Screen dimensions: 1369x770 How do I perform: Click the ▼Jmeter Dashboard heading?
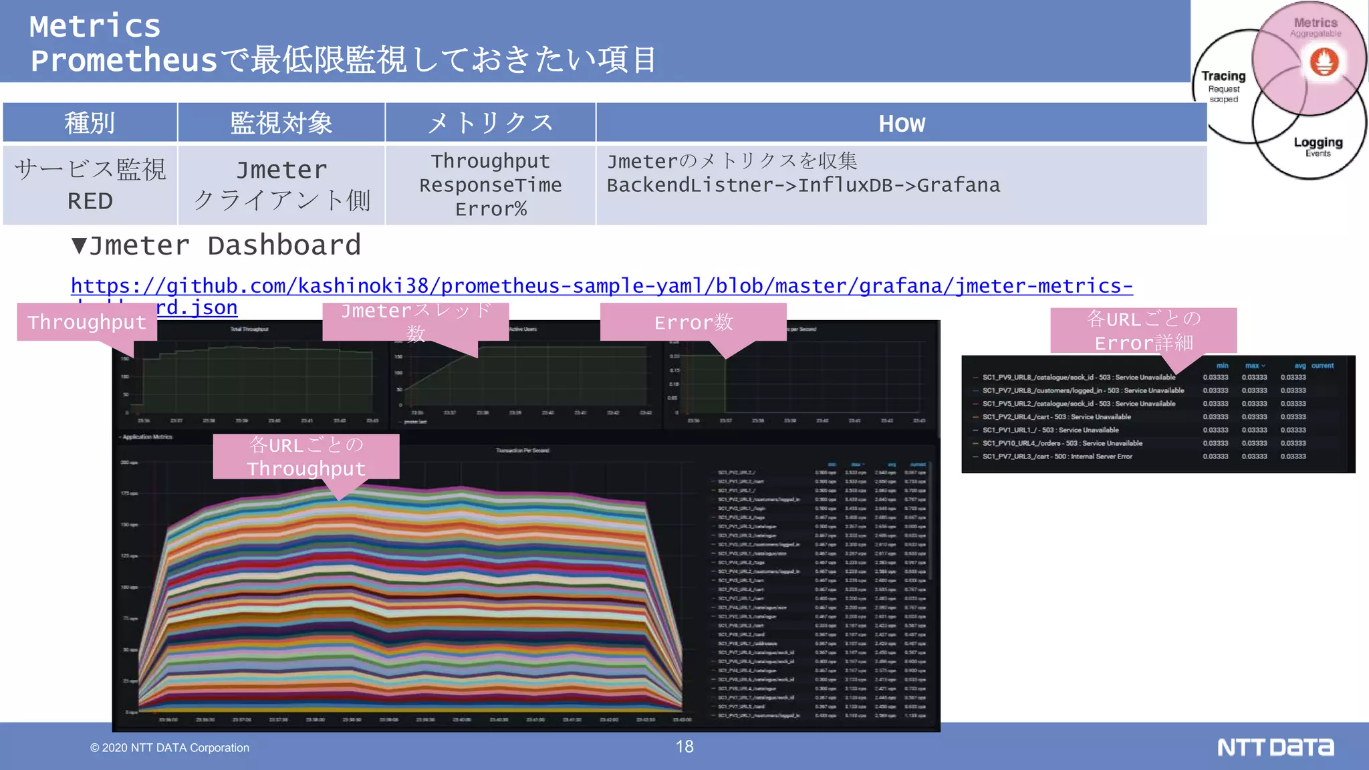pos(217,245)
